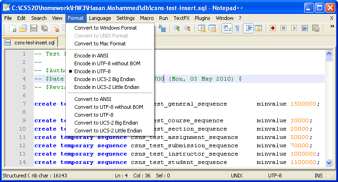Click the Stop recording macro icon

point(283,28)
